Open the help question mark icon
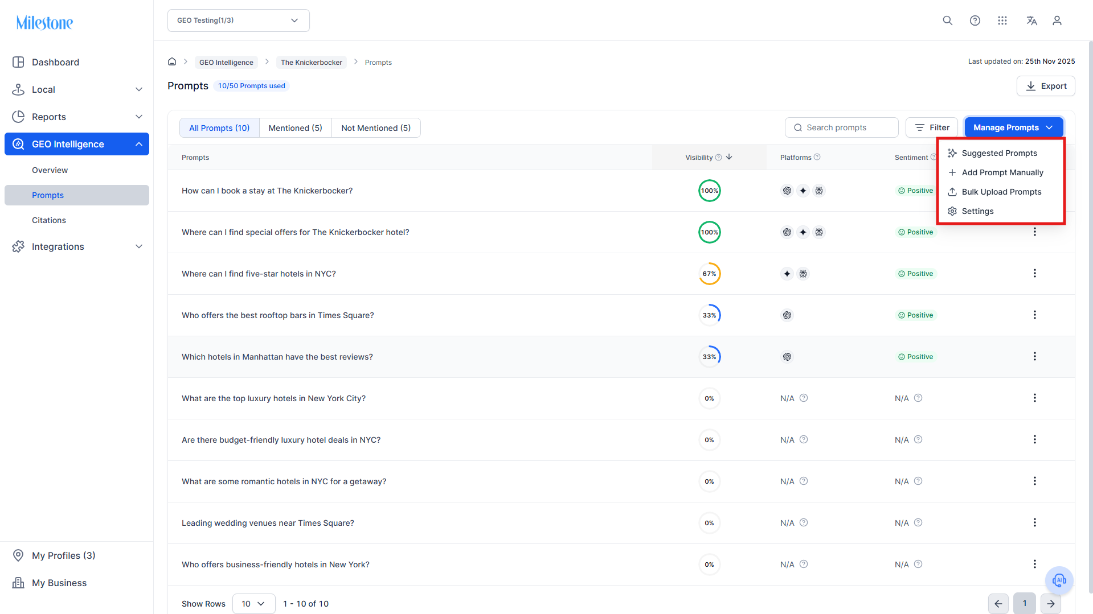Screen dimensions: 1093x614 coord(975,20)
